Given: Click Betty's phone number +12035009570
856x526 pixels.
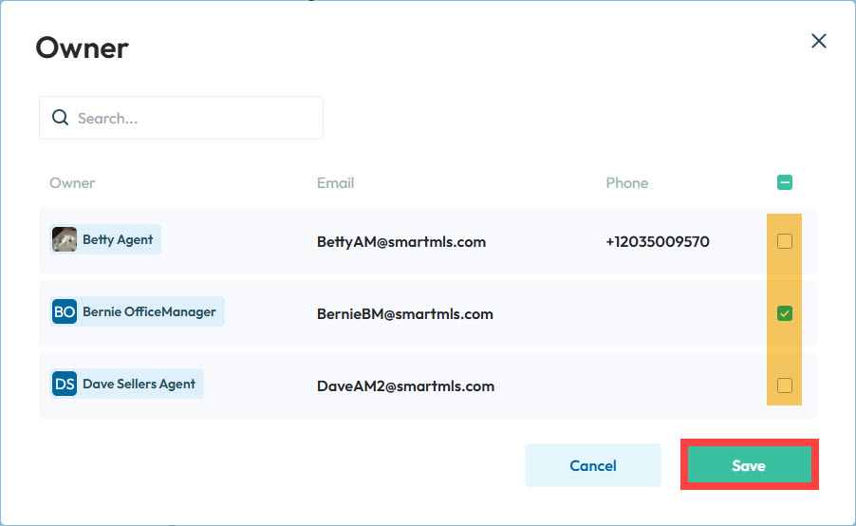Looking at the screenshot, I should click(657, 241).
